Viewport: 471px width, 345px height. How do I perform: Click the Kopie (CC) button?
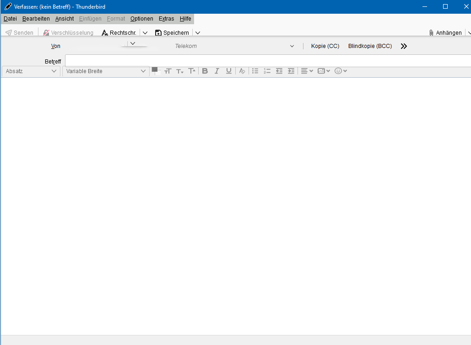click(325, 46)
